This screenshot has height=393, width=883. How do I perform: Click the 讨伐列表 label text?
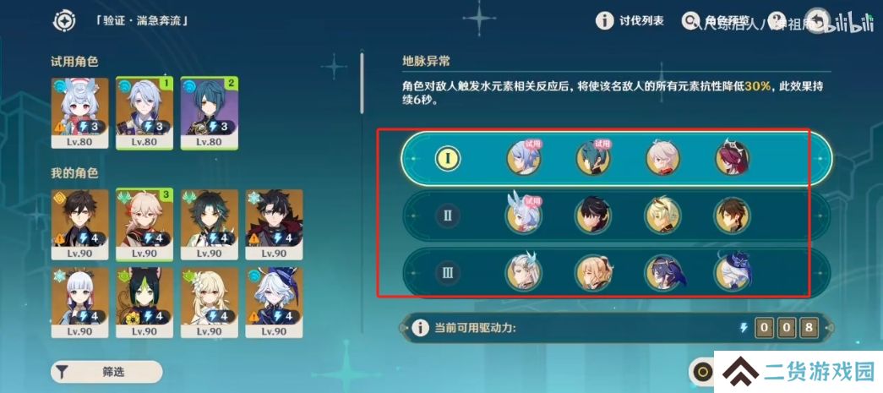click(641, 21)
